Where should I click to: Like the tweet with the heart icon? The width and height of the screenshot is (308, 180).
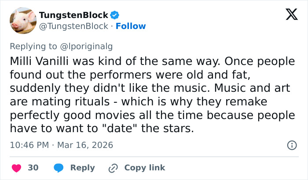pyautogui.click(x=16, y=168)
